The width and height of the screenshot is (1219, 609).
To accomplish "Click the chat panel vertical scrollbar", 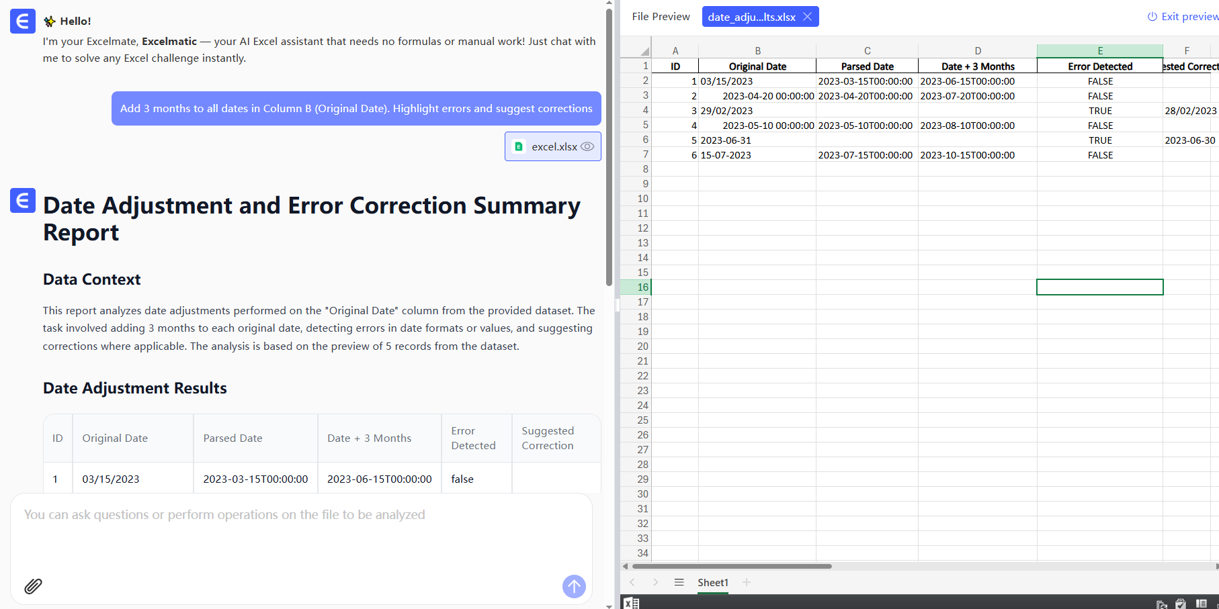I will (609, 148).
